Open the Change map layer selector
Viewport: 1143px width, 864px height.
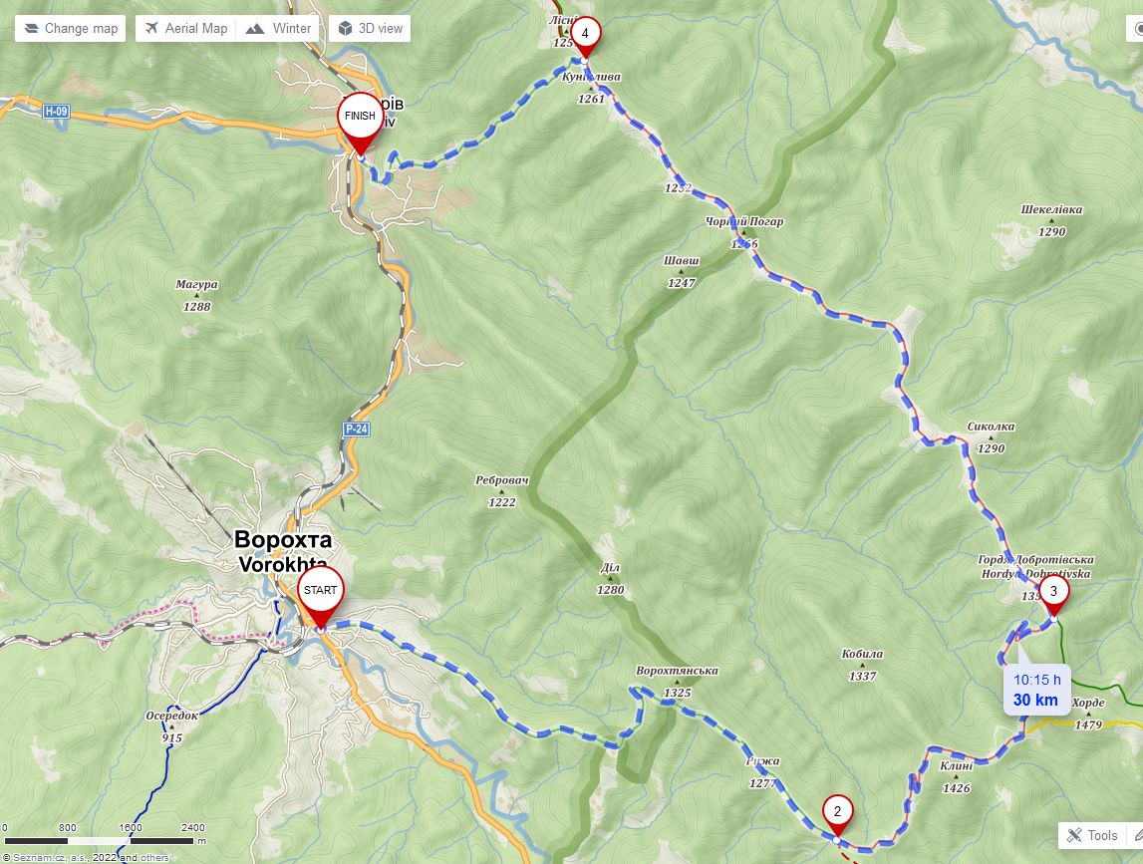point(70,29)
